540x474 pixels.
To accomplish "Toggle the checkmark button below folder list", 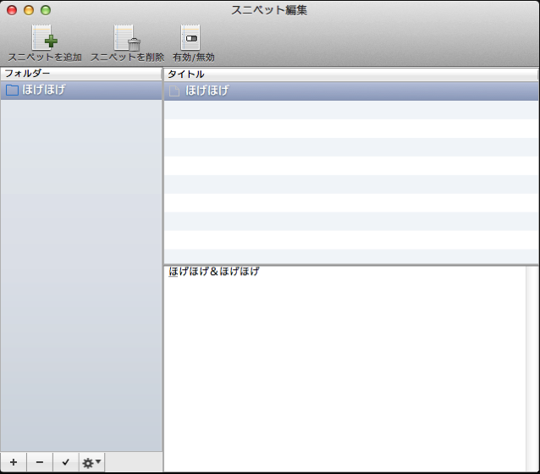I will pos(65,462).
